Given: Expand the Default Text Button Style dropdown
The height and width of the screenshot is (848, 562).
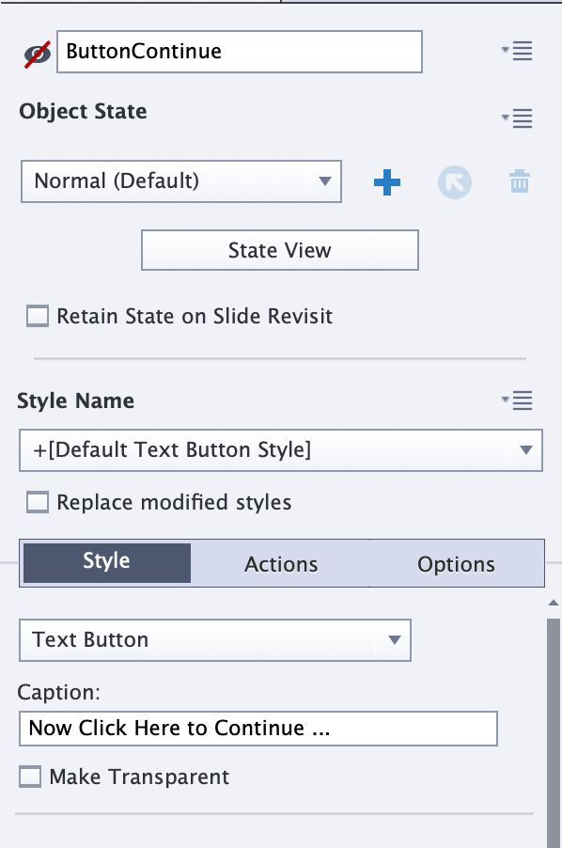Looking at the screenshot, I should click(x=280, y=450).
